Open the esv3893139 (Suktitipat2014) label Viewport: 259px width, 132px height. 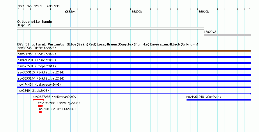tap(41, 72)
